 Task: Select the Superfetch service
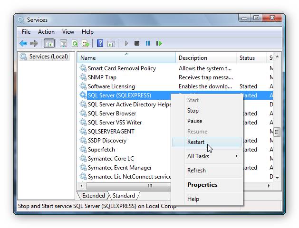101,150
